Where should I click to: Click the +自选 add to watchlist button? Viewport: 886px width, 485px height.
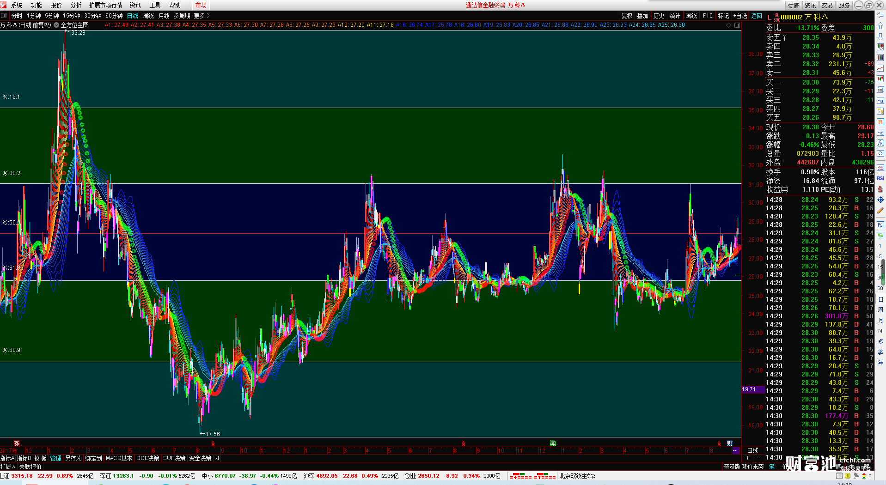click(740, 16)
